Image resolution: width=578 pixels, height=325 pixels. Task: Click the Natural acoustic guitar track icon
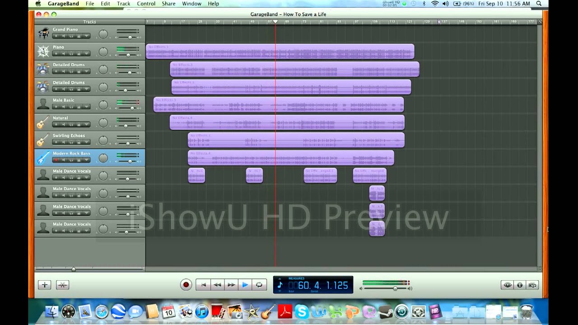(x=43, y=122)
